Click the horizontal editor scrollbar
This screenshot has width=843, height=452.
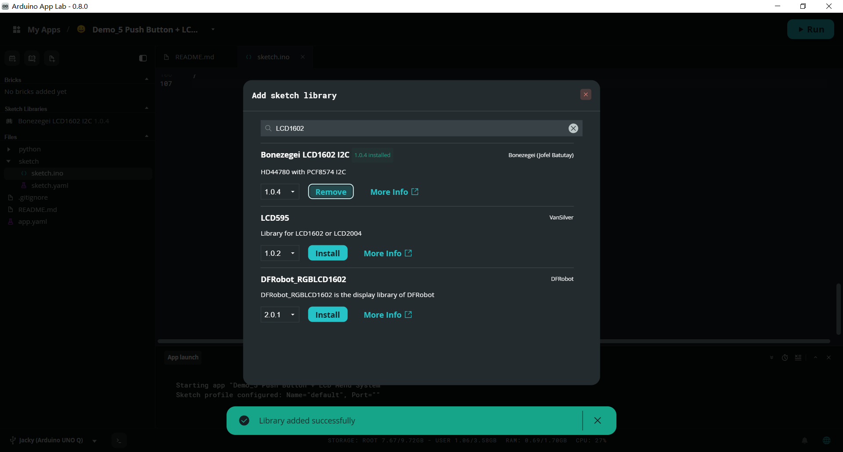[x=494, y=341]
